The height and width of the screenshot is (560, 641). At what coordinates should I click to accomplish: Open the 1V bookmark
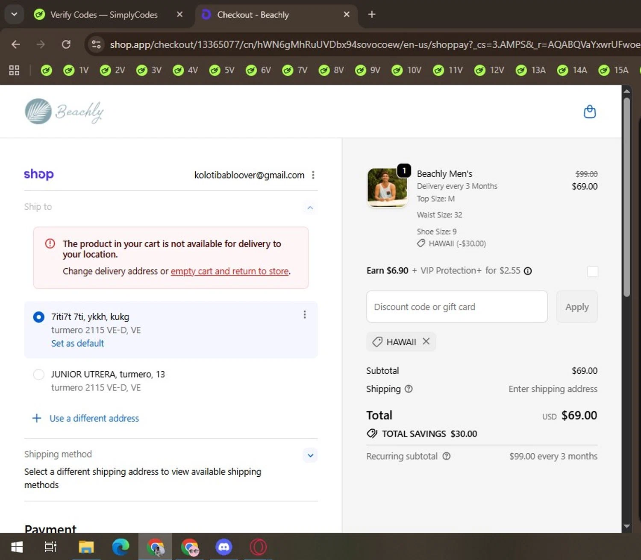[x=76, y=70]
